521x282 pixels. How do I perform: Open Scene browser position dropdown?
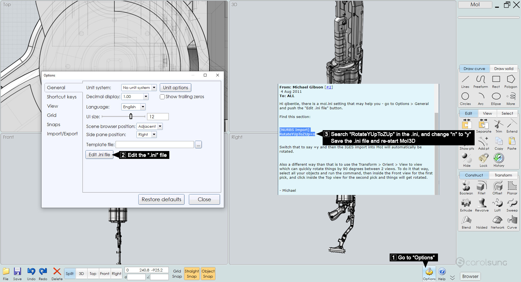point(149,126)
